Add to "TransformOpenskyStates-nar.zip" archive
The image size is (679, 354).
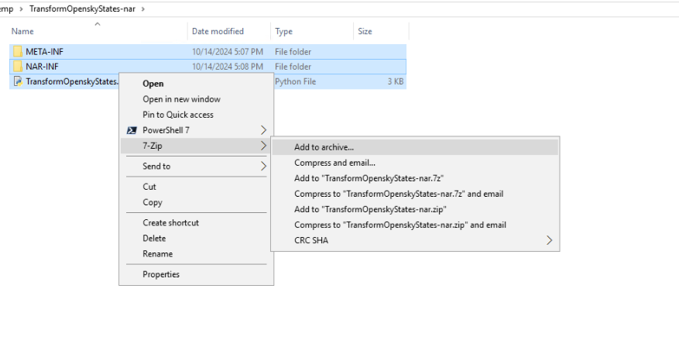coord(370,209)
